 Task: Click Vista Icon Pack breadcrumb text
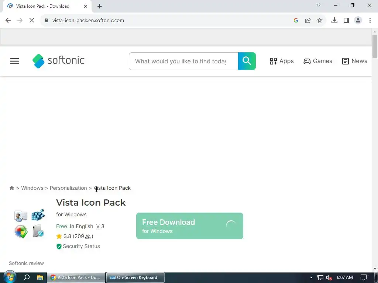coord(112,188)
